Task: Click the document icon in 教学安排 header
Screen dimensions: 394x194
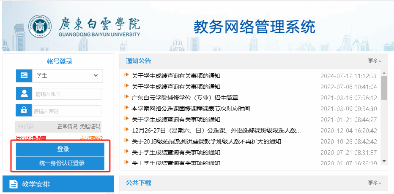Action: (14, 184)
